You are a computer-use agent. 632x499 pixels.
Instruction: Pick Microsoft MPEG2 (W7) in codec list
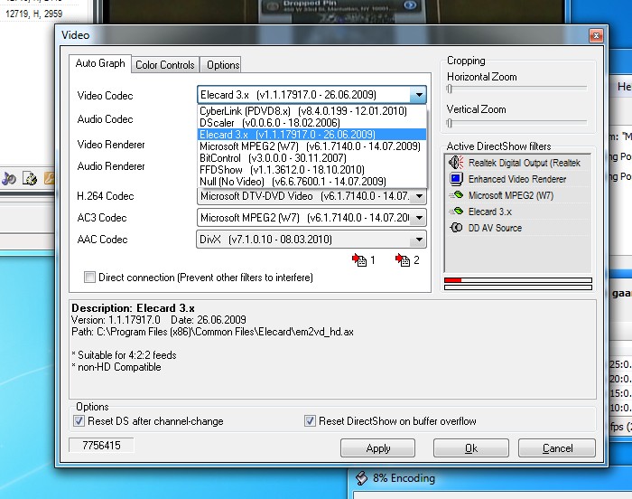pyautogui.click(x=311, y=146)
